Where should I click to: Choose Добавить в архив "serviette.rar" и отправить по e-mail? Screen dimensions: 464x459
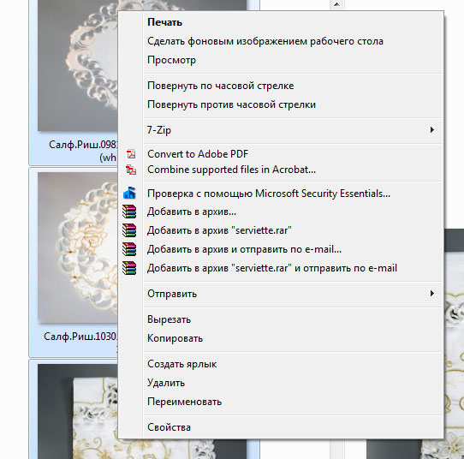click(x=280, y=268)
